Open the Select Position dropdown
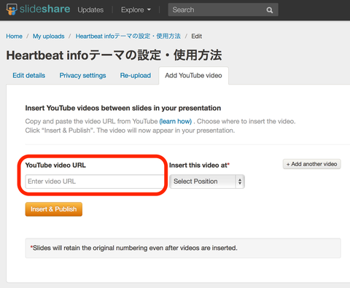Viewport: 350px width, 288px height. coord(207,182)
